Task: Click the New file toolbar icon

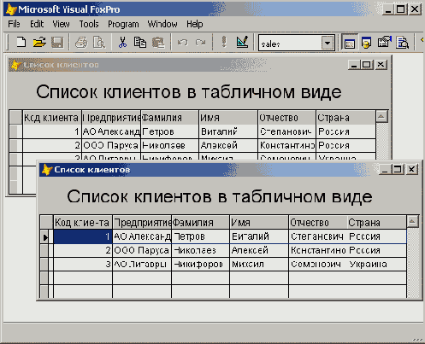Action: (21, 43)
